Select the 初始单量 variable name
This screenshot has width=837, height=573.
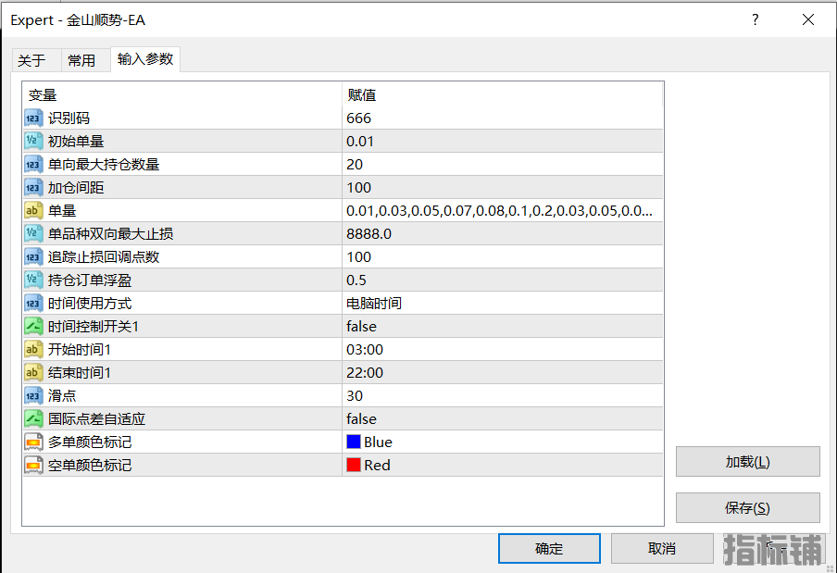point(76,141)
